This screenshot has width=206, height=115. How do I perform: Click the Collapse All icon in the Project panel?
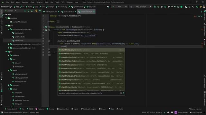32,11
